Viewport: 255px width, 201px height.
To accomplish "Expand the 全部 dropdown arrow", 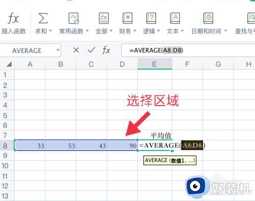I will [x=111, y=31].
